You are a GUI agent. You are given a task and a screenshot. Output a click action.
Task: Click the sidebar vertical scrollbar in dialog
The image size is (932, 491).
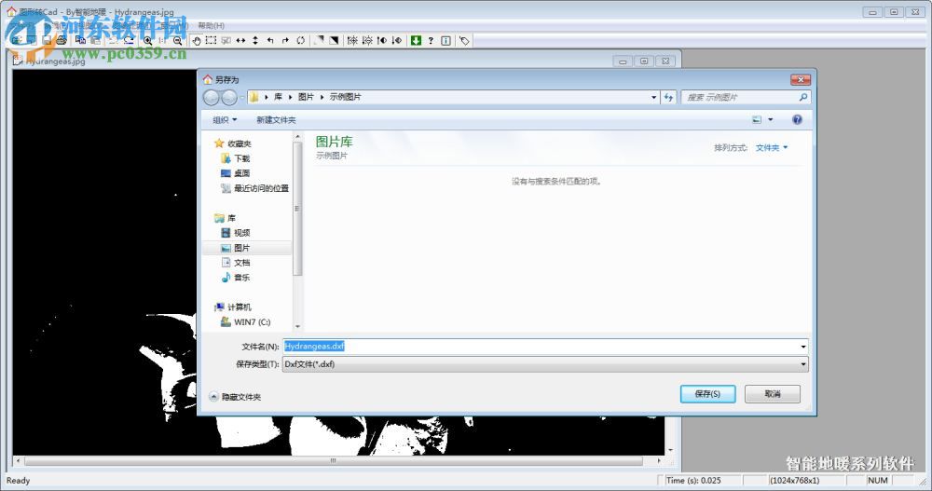coord(297,208)
